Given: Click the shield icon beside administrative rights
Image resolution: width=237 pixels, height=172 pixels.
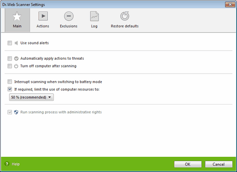Looking at the screenshot, I should [x=16, y=112].
